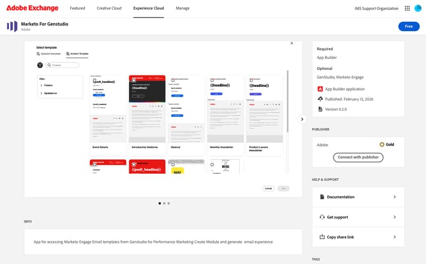Check the yellow-block template checkbox in second row
Image resolution: width=426 pixels, height=264 pixels.
pyautogui.click(x=173, y=164)
